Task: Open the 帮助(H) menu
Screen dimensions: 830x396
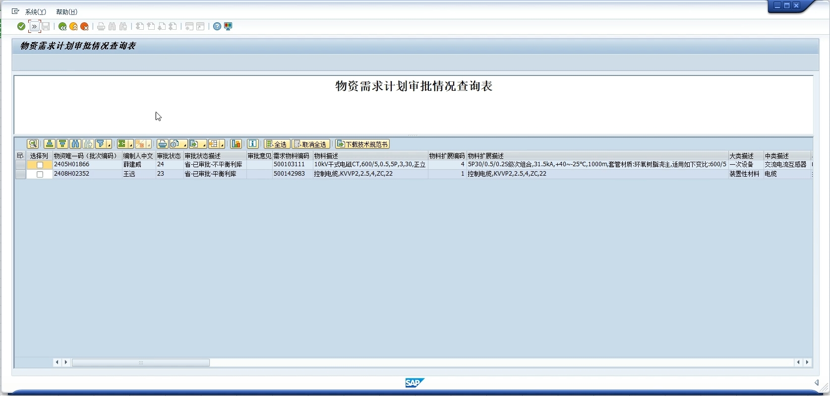Action: [x=66, y=12]
